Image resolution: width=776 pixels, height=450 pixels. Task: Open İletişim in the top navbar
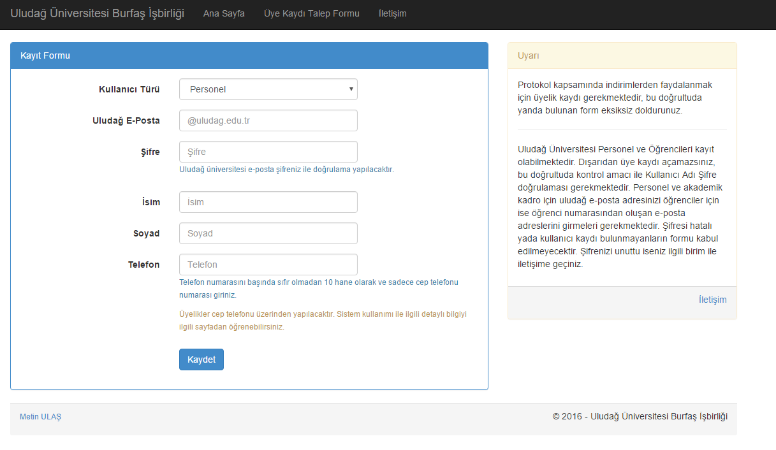[x=393, y=13]
